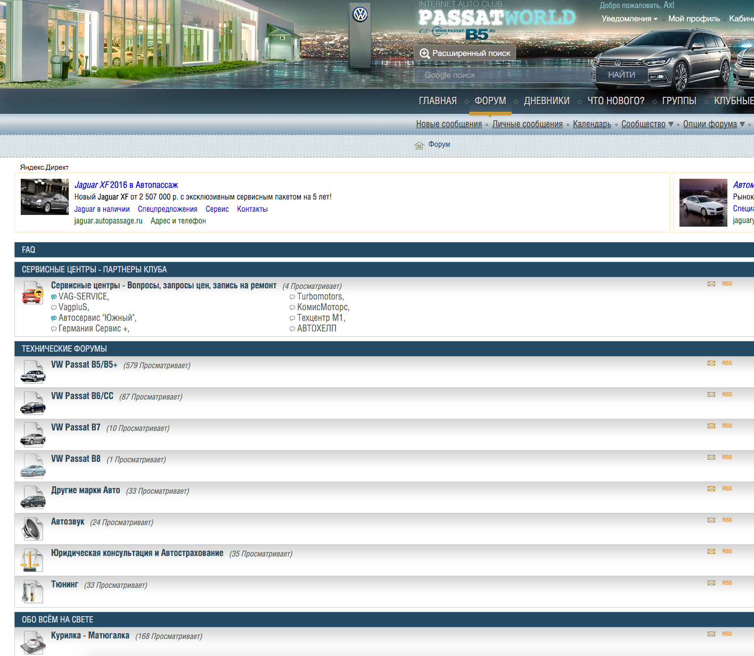Click the Курилка coffee cup icon

pos(32,642)
